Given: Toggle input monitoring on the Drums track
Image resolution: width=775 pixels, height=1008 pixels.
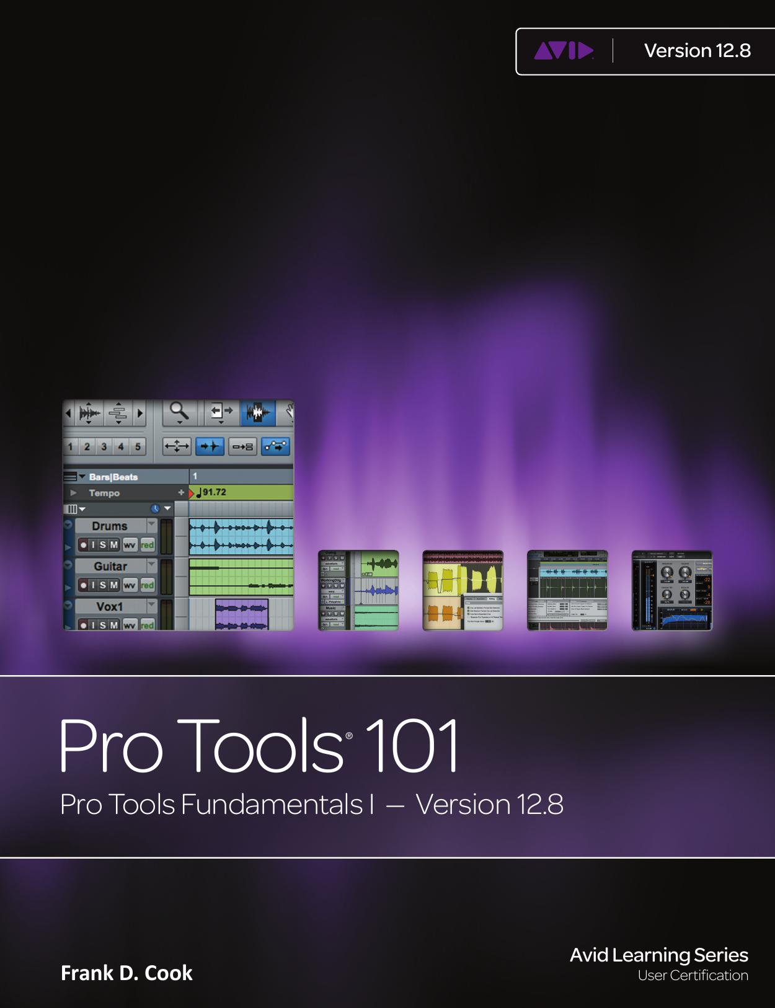Looking at the screenshot, I should click(x=93, y=545).
